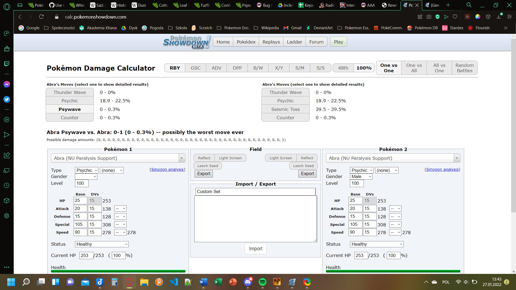Select the GSC generation

tap(196, 68)
